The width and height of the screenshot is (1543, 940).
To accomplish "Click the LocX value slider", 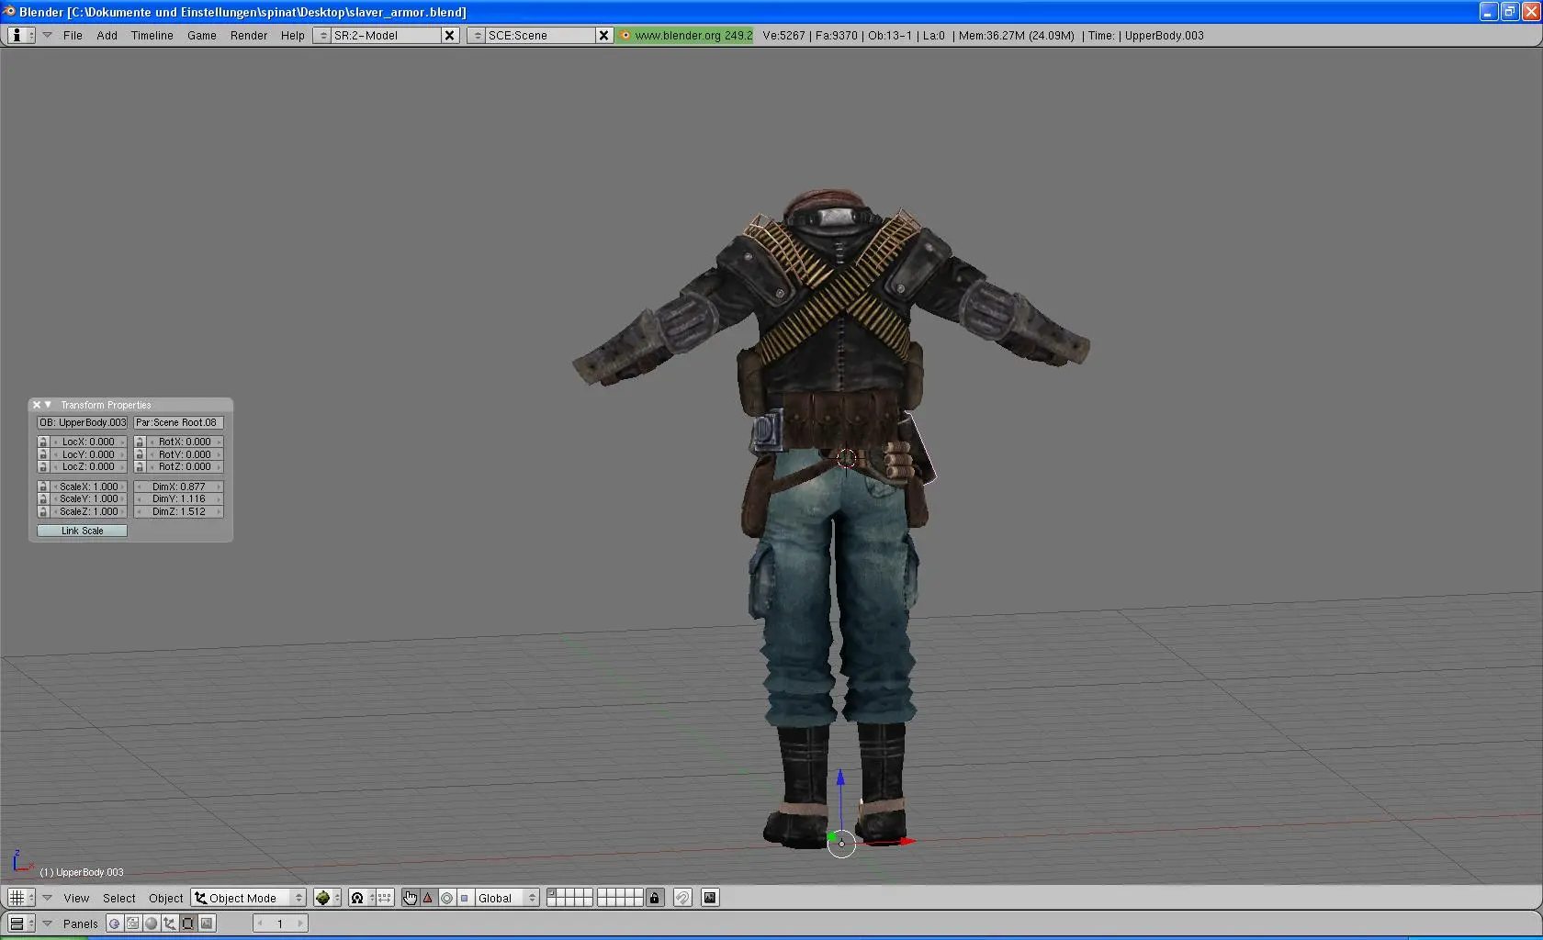I will tap(88, 442).
